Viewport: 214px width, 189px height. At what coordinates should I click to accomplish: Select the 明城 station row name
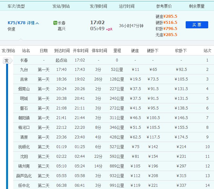pyautogui.click(x=24, y=99)
